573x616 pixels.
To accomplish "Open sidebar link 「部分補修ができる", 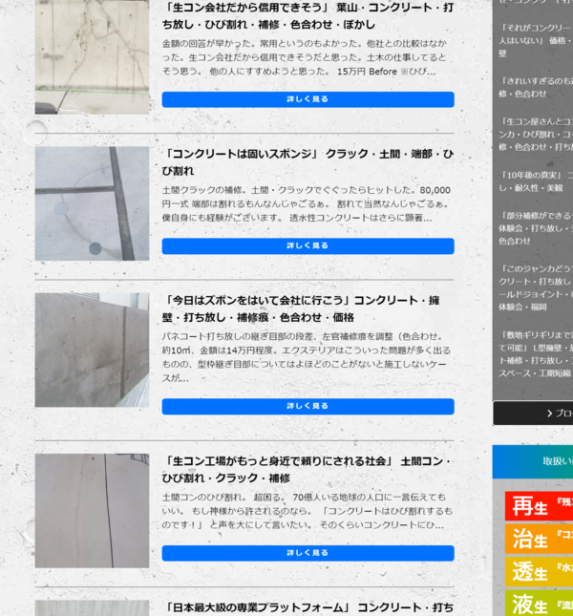I will click(x=536, y=228).
